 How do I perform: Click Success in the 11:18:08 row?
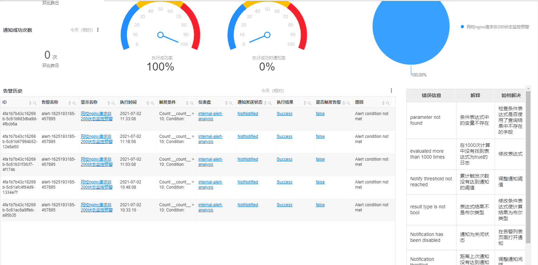284,136
